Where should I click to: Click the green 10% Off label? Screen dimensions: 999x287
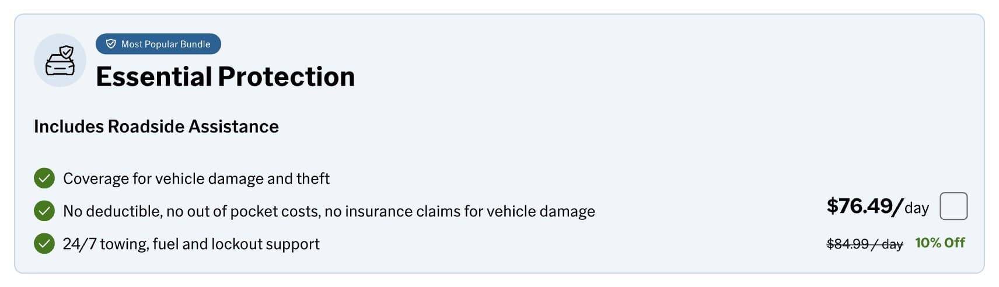point(940,243)
